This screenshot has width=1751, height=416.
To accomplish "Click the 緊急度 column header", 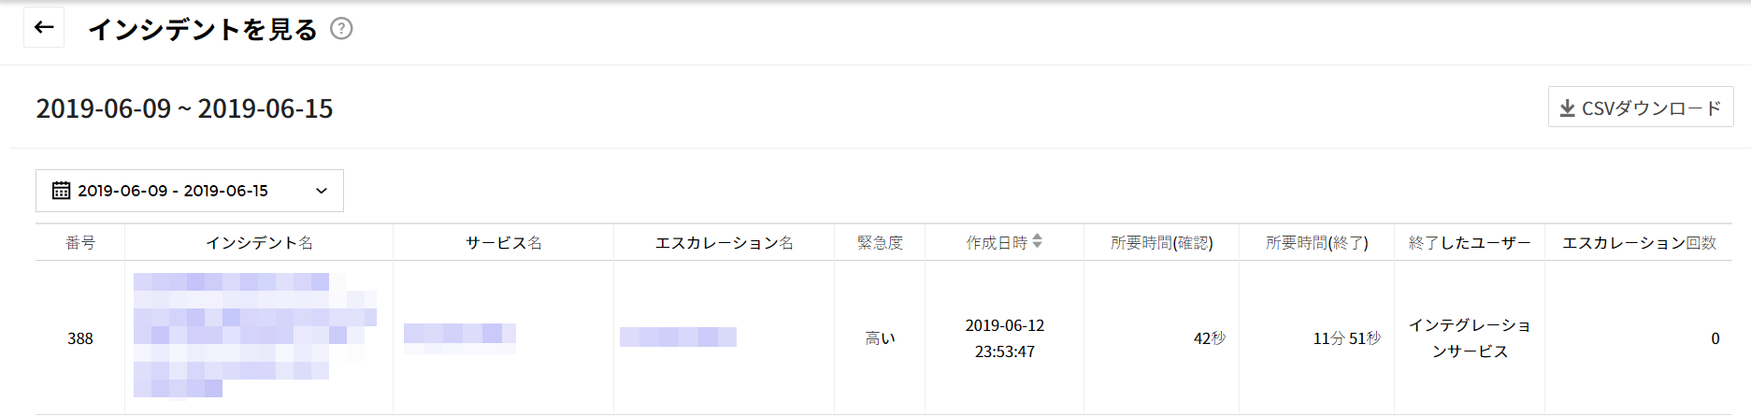I will (880, 243).
